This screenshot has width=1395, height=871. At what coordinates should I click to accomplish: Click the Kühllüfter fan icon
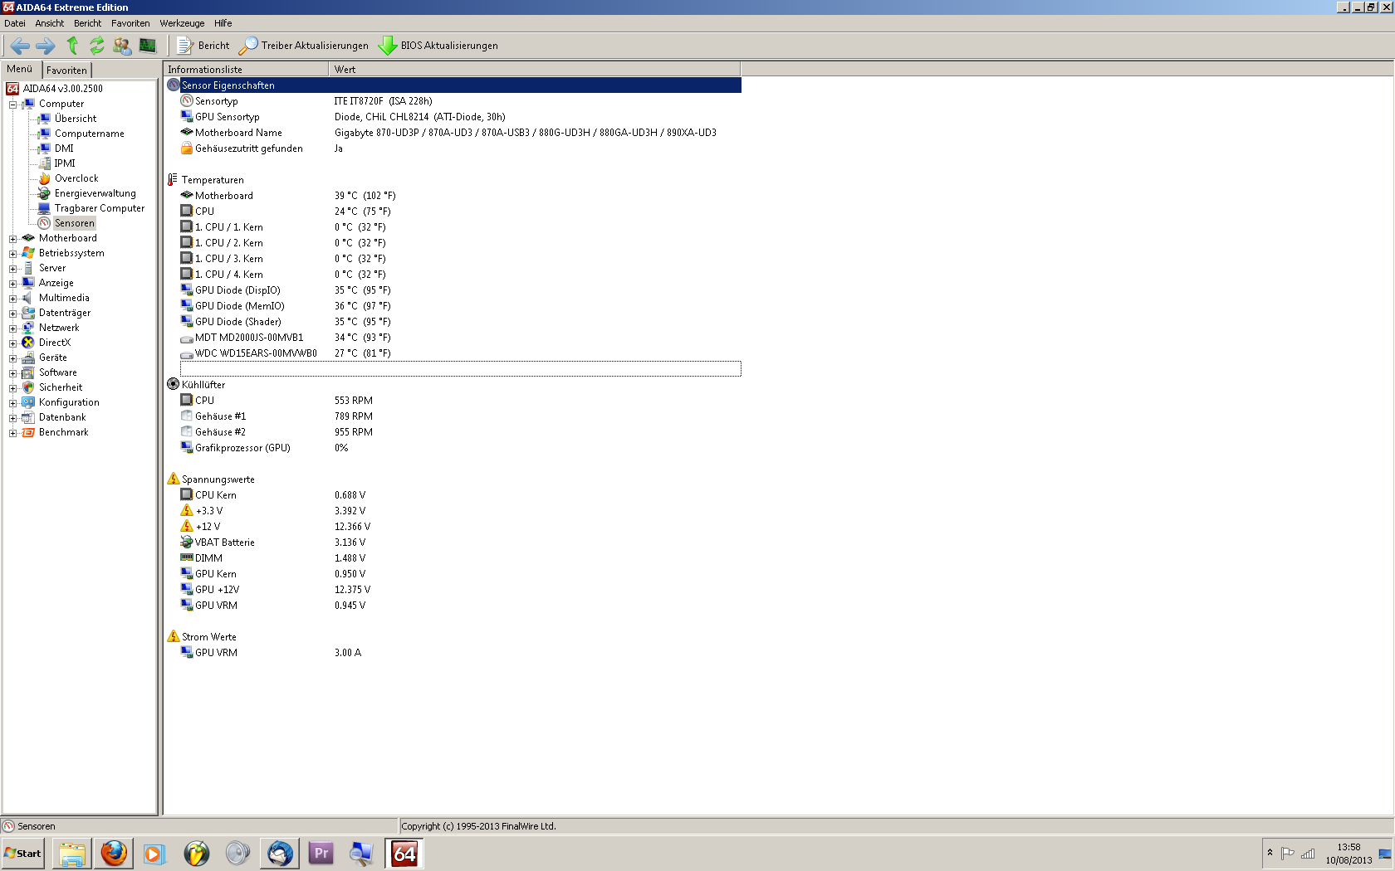pos(173,385)
